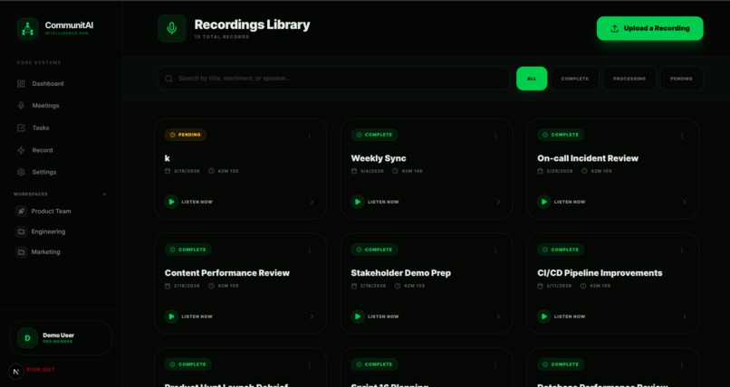Open options menu for recording k

[x=309, y=136]
